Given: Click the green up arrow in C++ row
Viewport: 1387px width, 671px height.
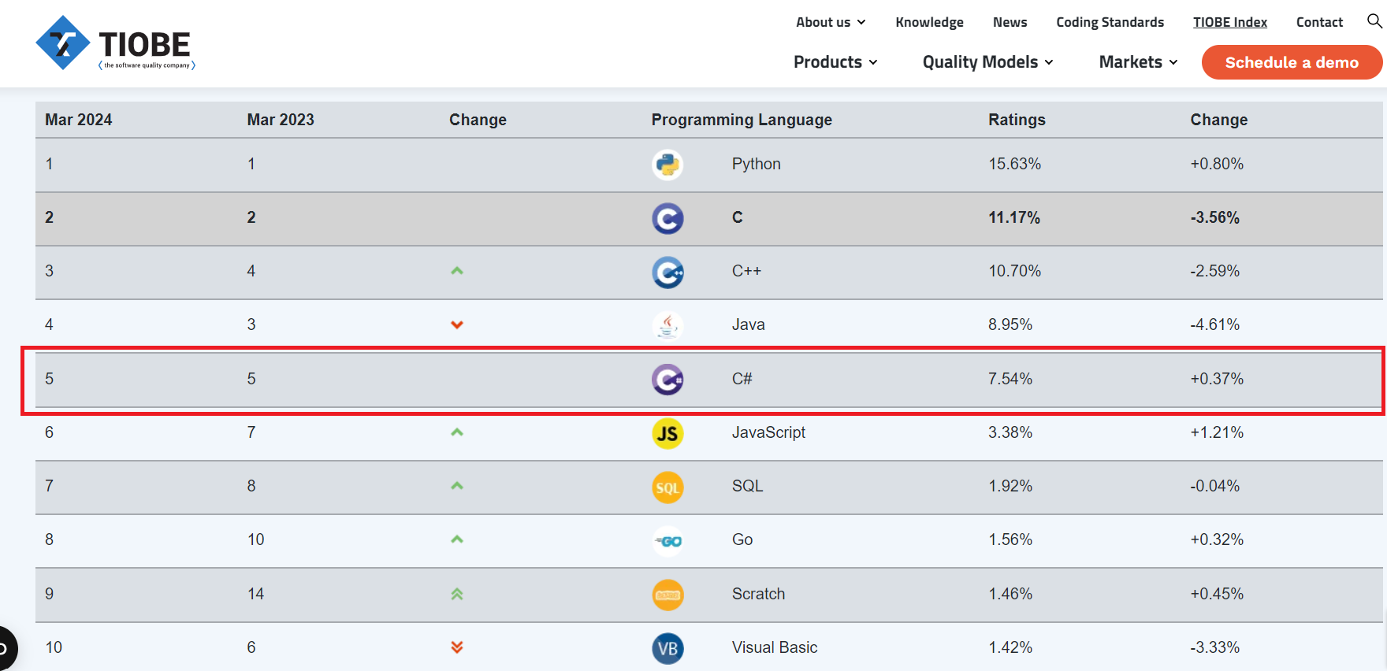Looking at the screenshot, I should point(457,271).
